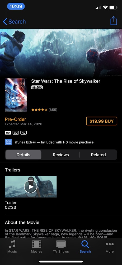The width and height of the screenshot is (122, 265).
Task: Select the Details tab
Action: pyautogui.click(x=24, y=155)
